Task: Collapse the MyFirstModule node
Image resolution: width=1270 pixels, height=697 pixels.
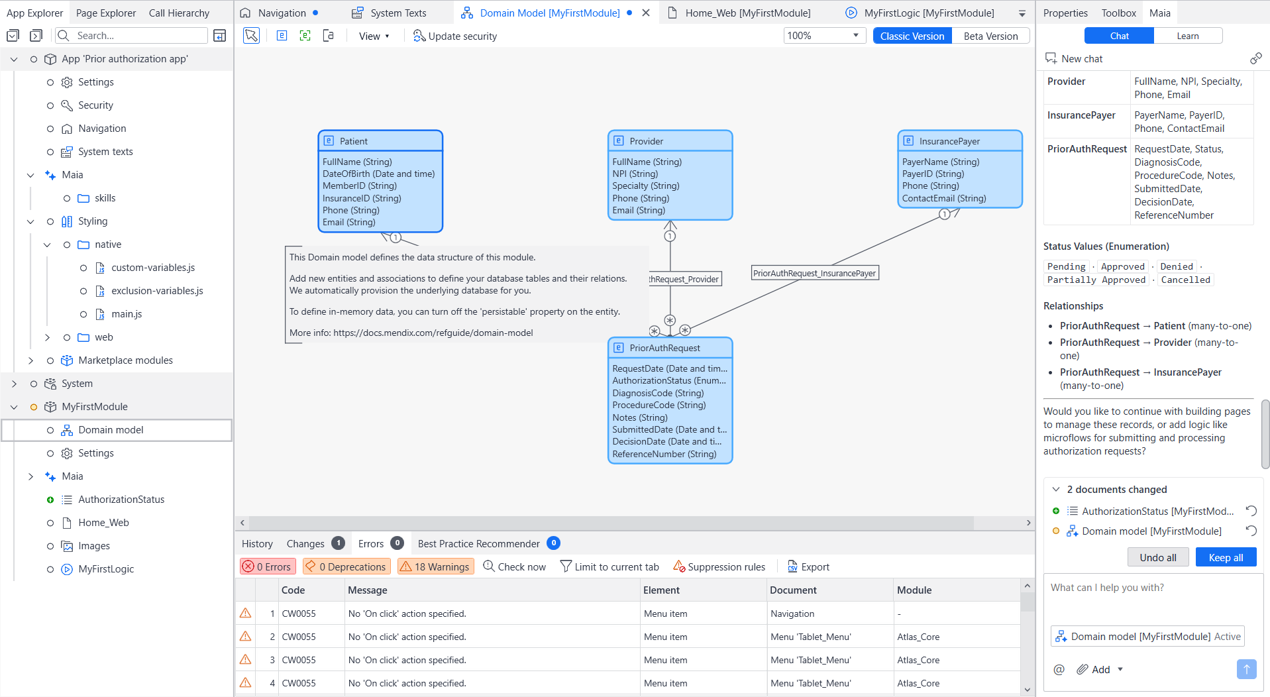Action: click(14, 407)
